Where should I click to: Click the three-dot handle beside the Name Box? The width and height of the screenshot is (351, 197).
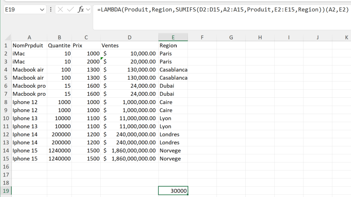coord(51,9)
